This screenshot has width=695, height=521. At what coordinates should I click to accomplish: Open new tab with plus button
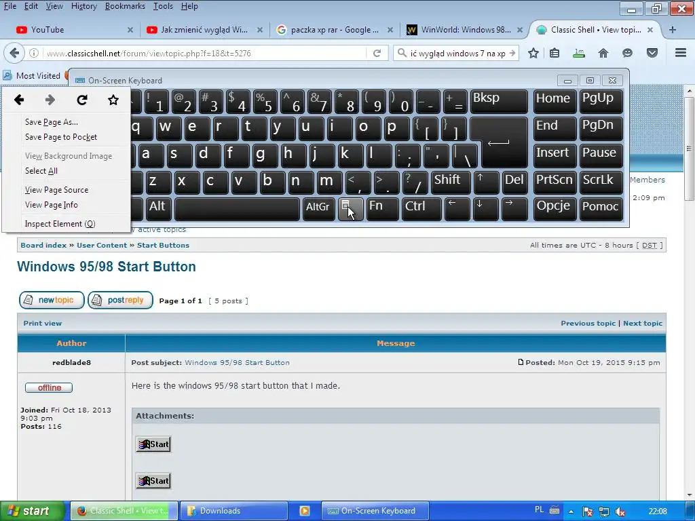pyautogui.click(x=673, y=30)
